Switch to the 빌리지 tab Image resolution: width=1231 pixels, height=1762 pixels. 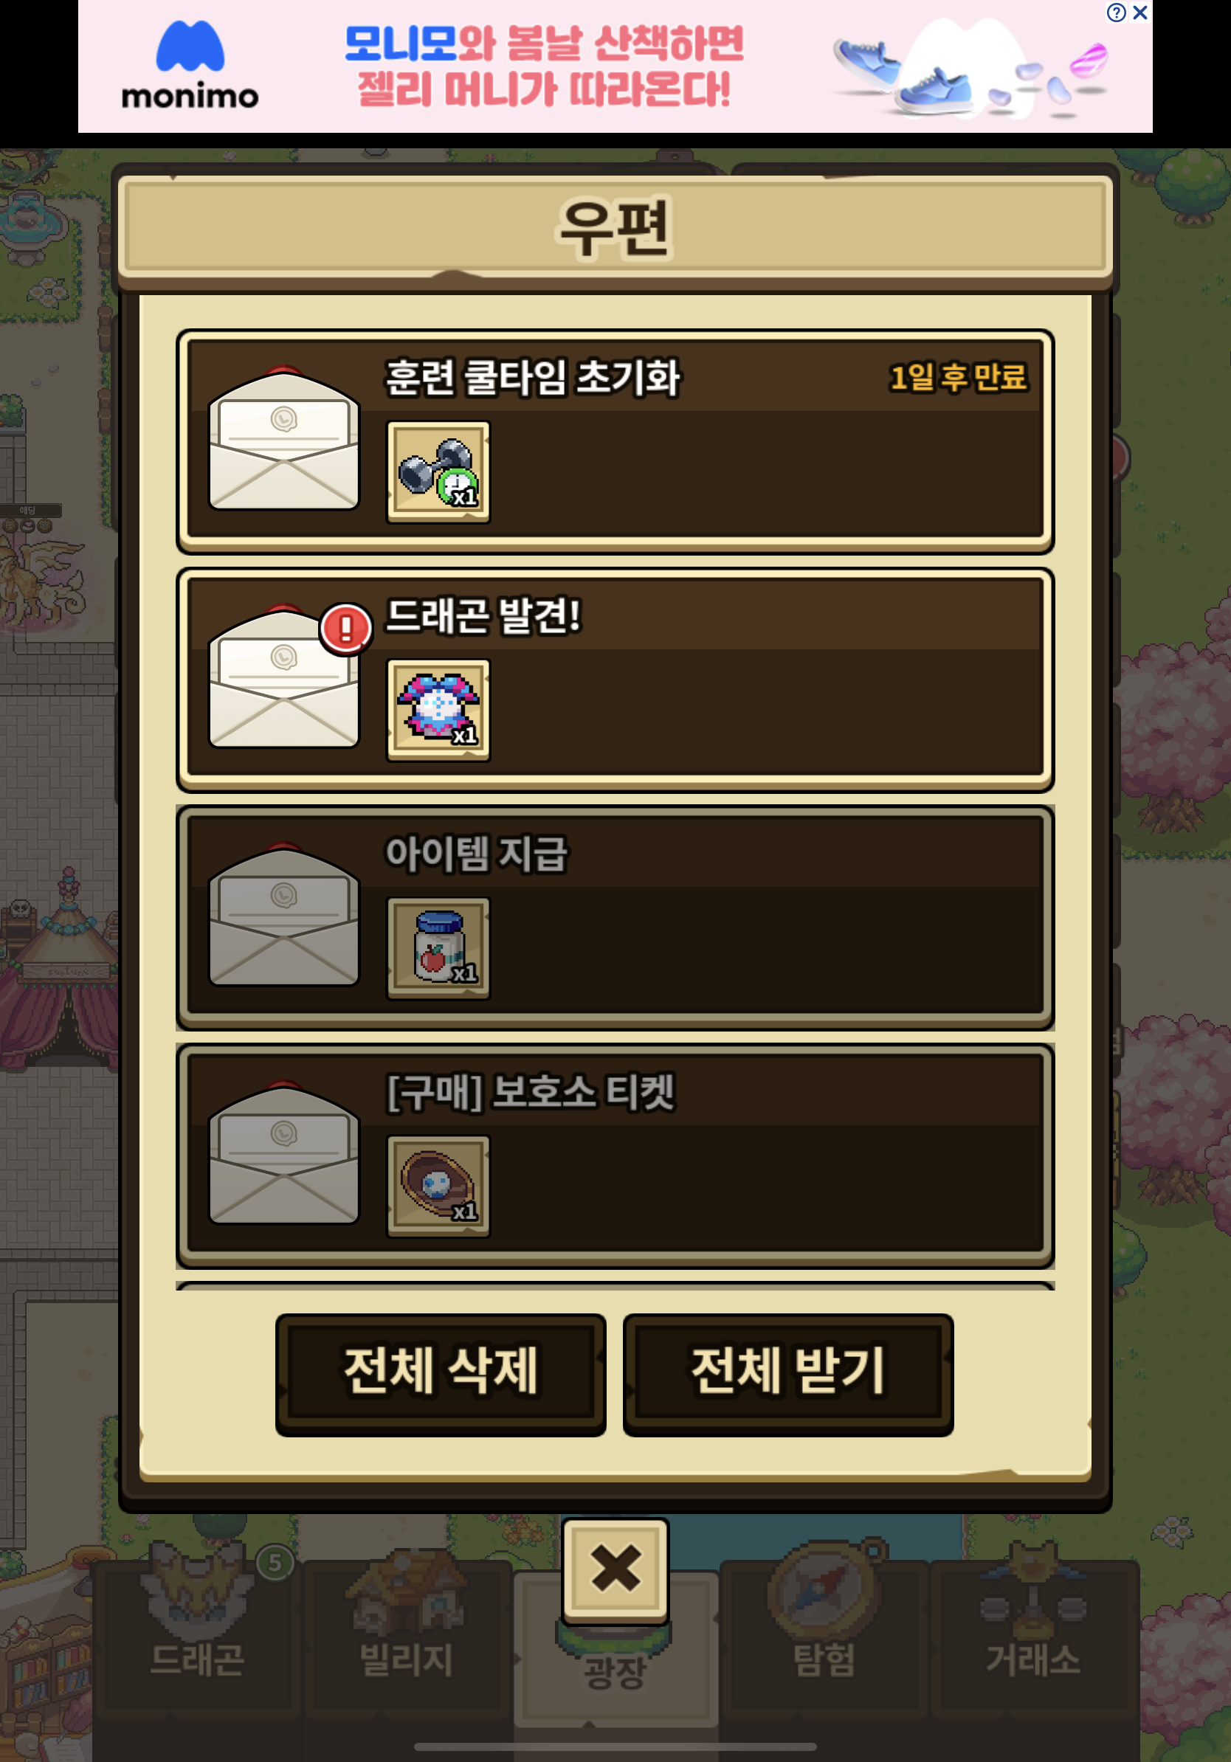click(407, 1634)
